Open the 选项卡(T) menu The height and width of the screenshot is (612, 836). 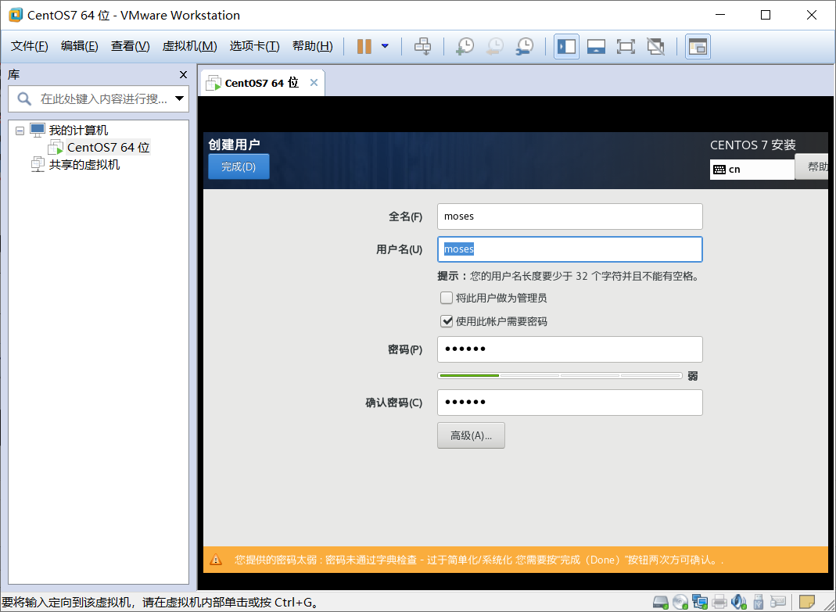(254, 46)
